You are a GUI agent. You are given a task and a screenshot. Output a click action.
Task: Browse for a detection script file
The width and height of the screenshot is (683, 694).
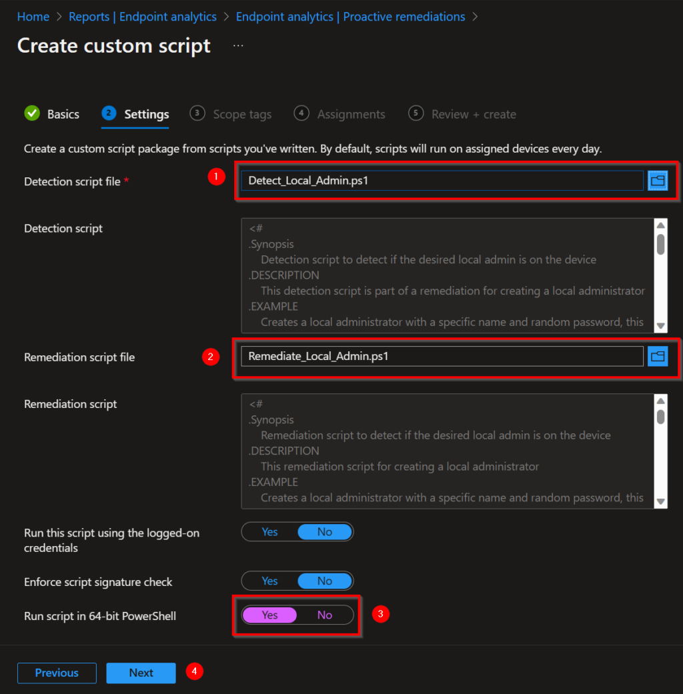click(x=658, y=180)
